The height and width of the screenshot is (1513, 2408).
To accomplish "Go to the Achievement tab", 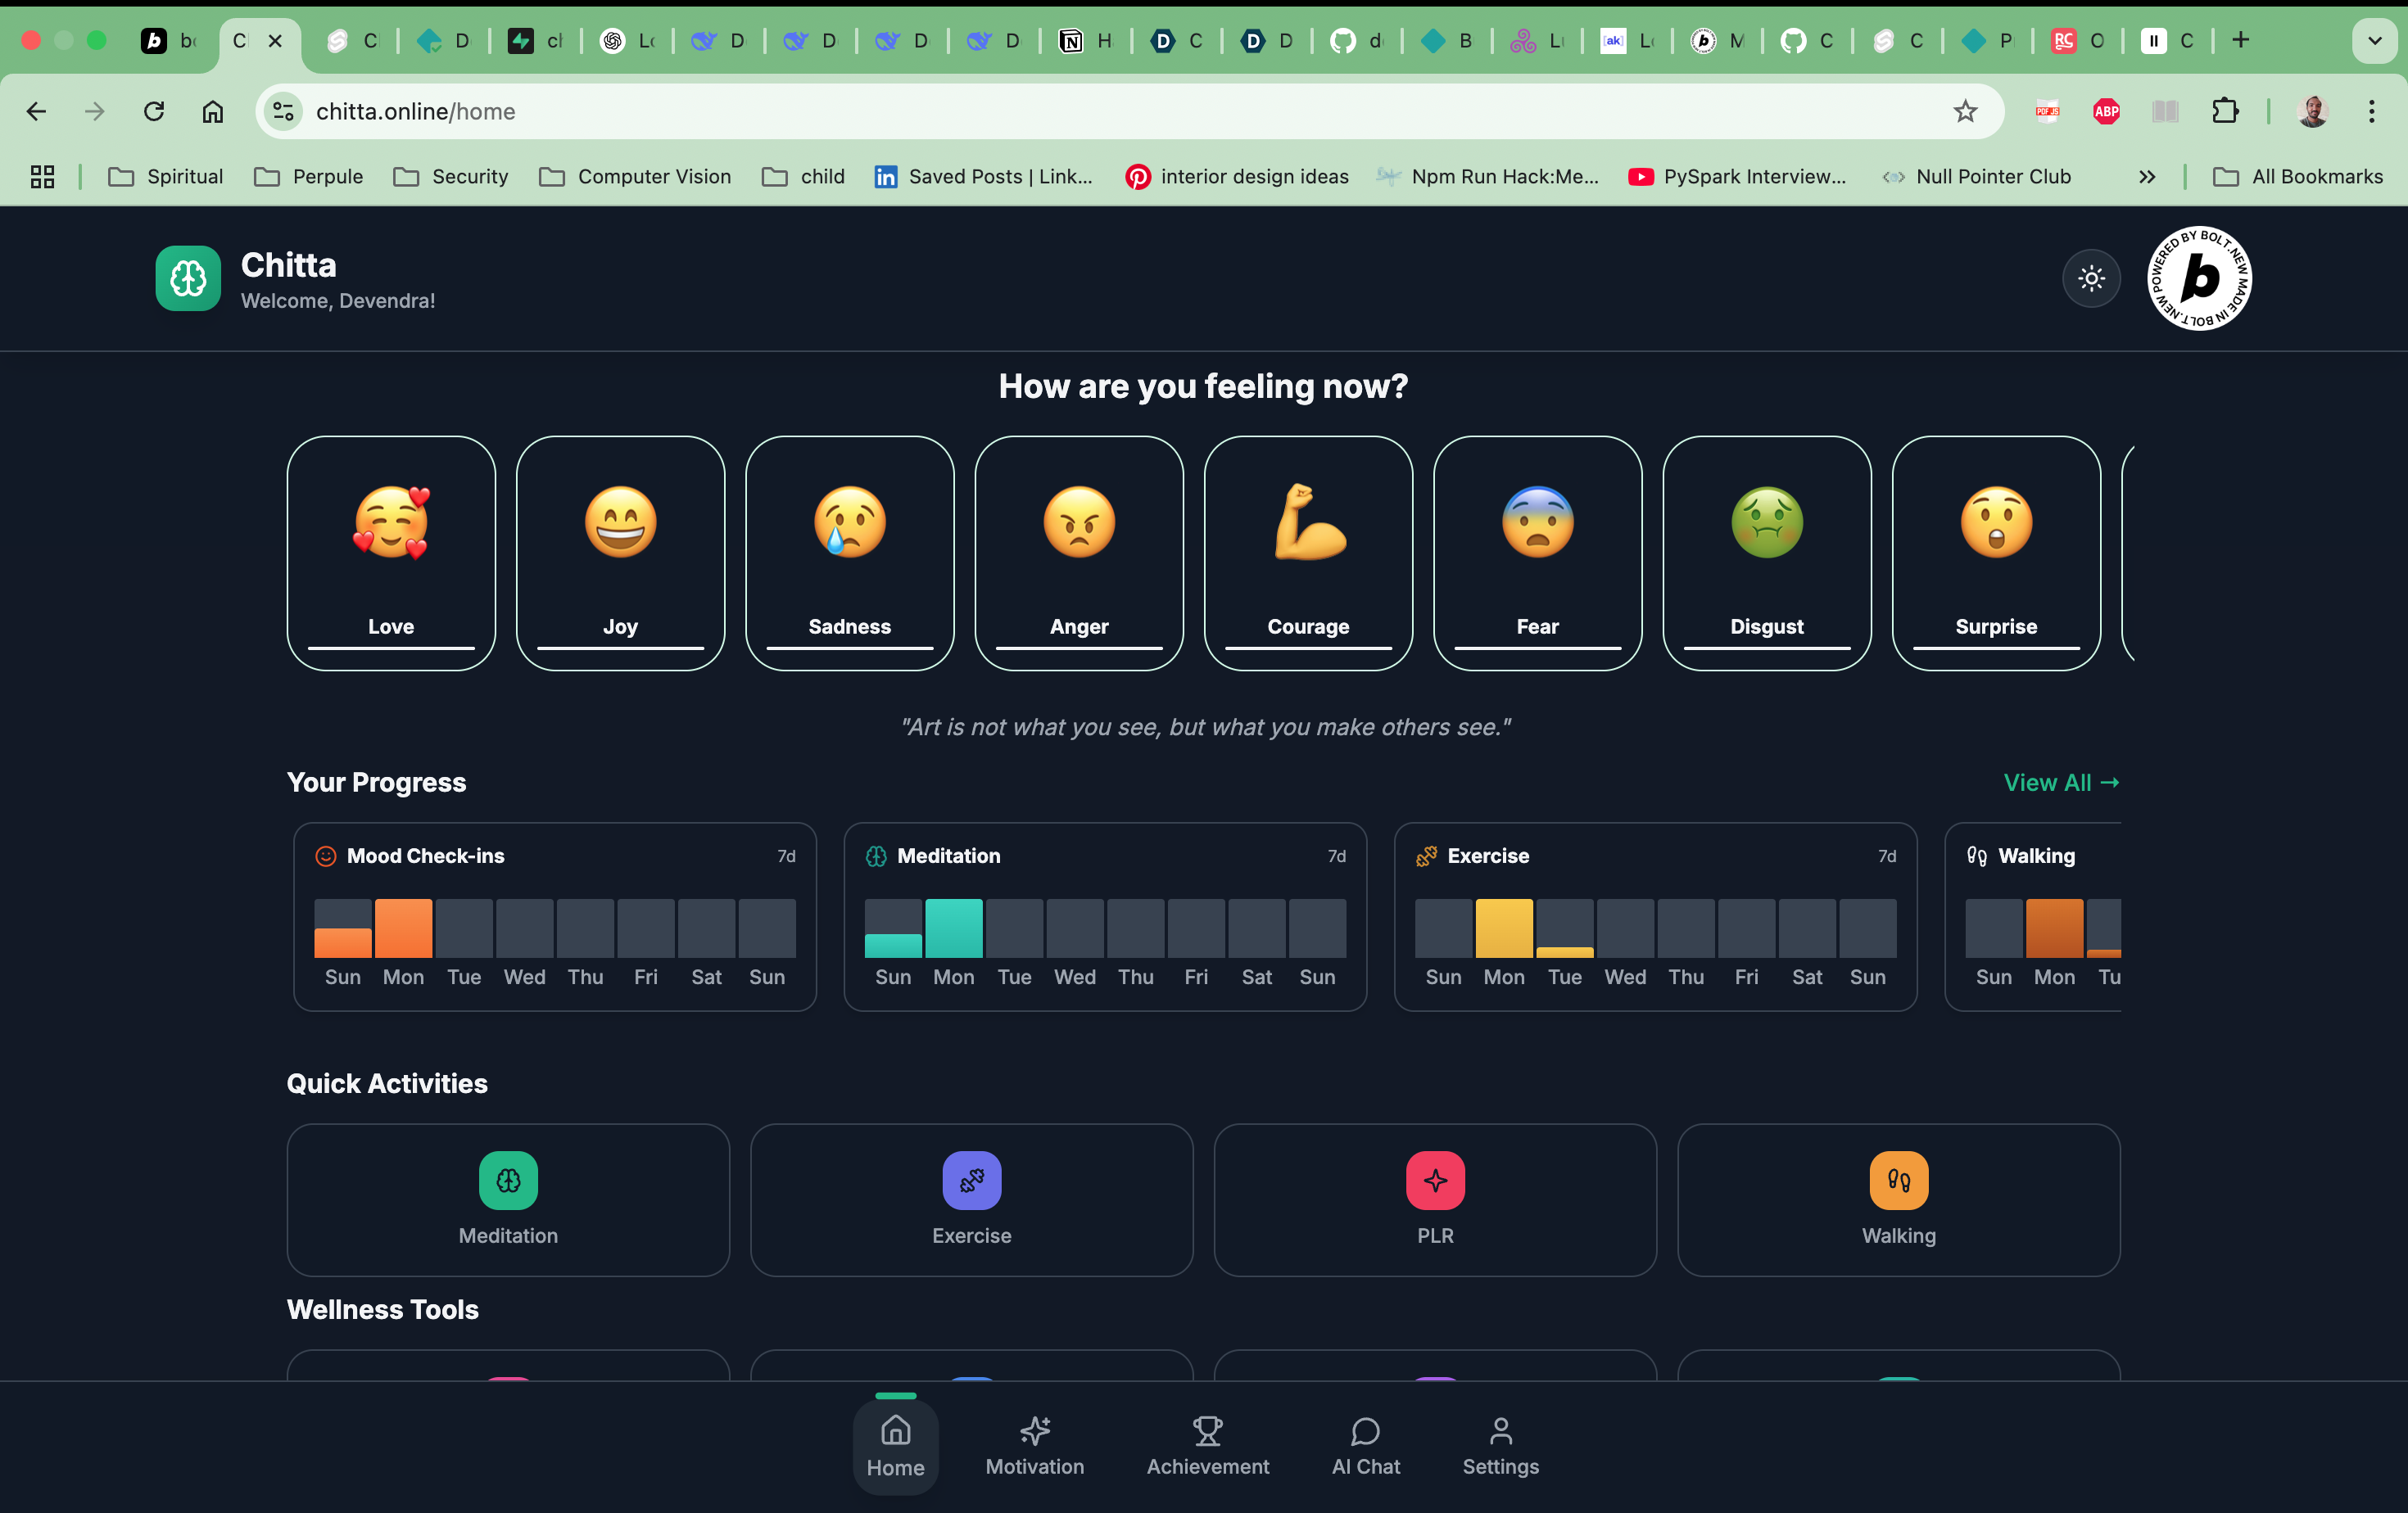I will tap(1207, 1446).
